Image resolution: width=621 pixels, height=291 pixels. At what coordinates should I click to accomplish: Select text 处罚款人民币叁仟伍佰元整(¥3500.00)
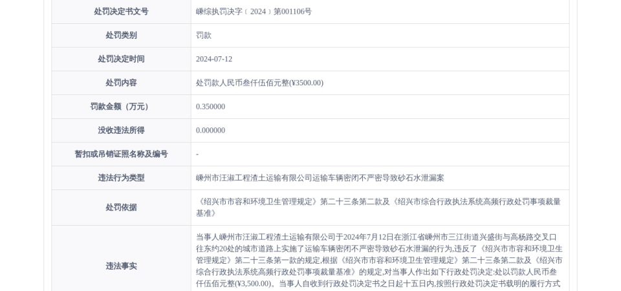coord(260,83)
